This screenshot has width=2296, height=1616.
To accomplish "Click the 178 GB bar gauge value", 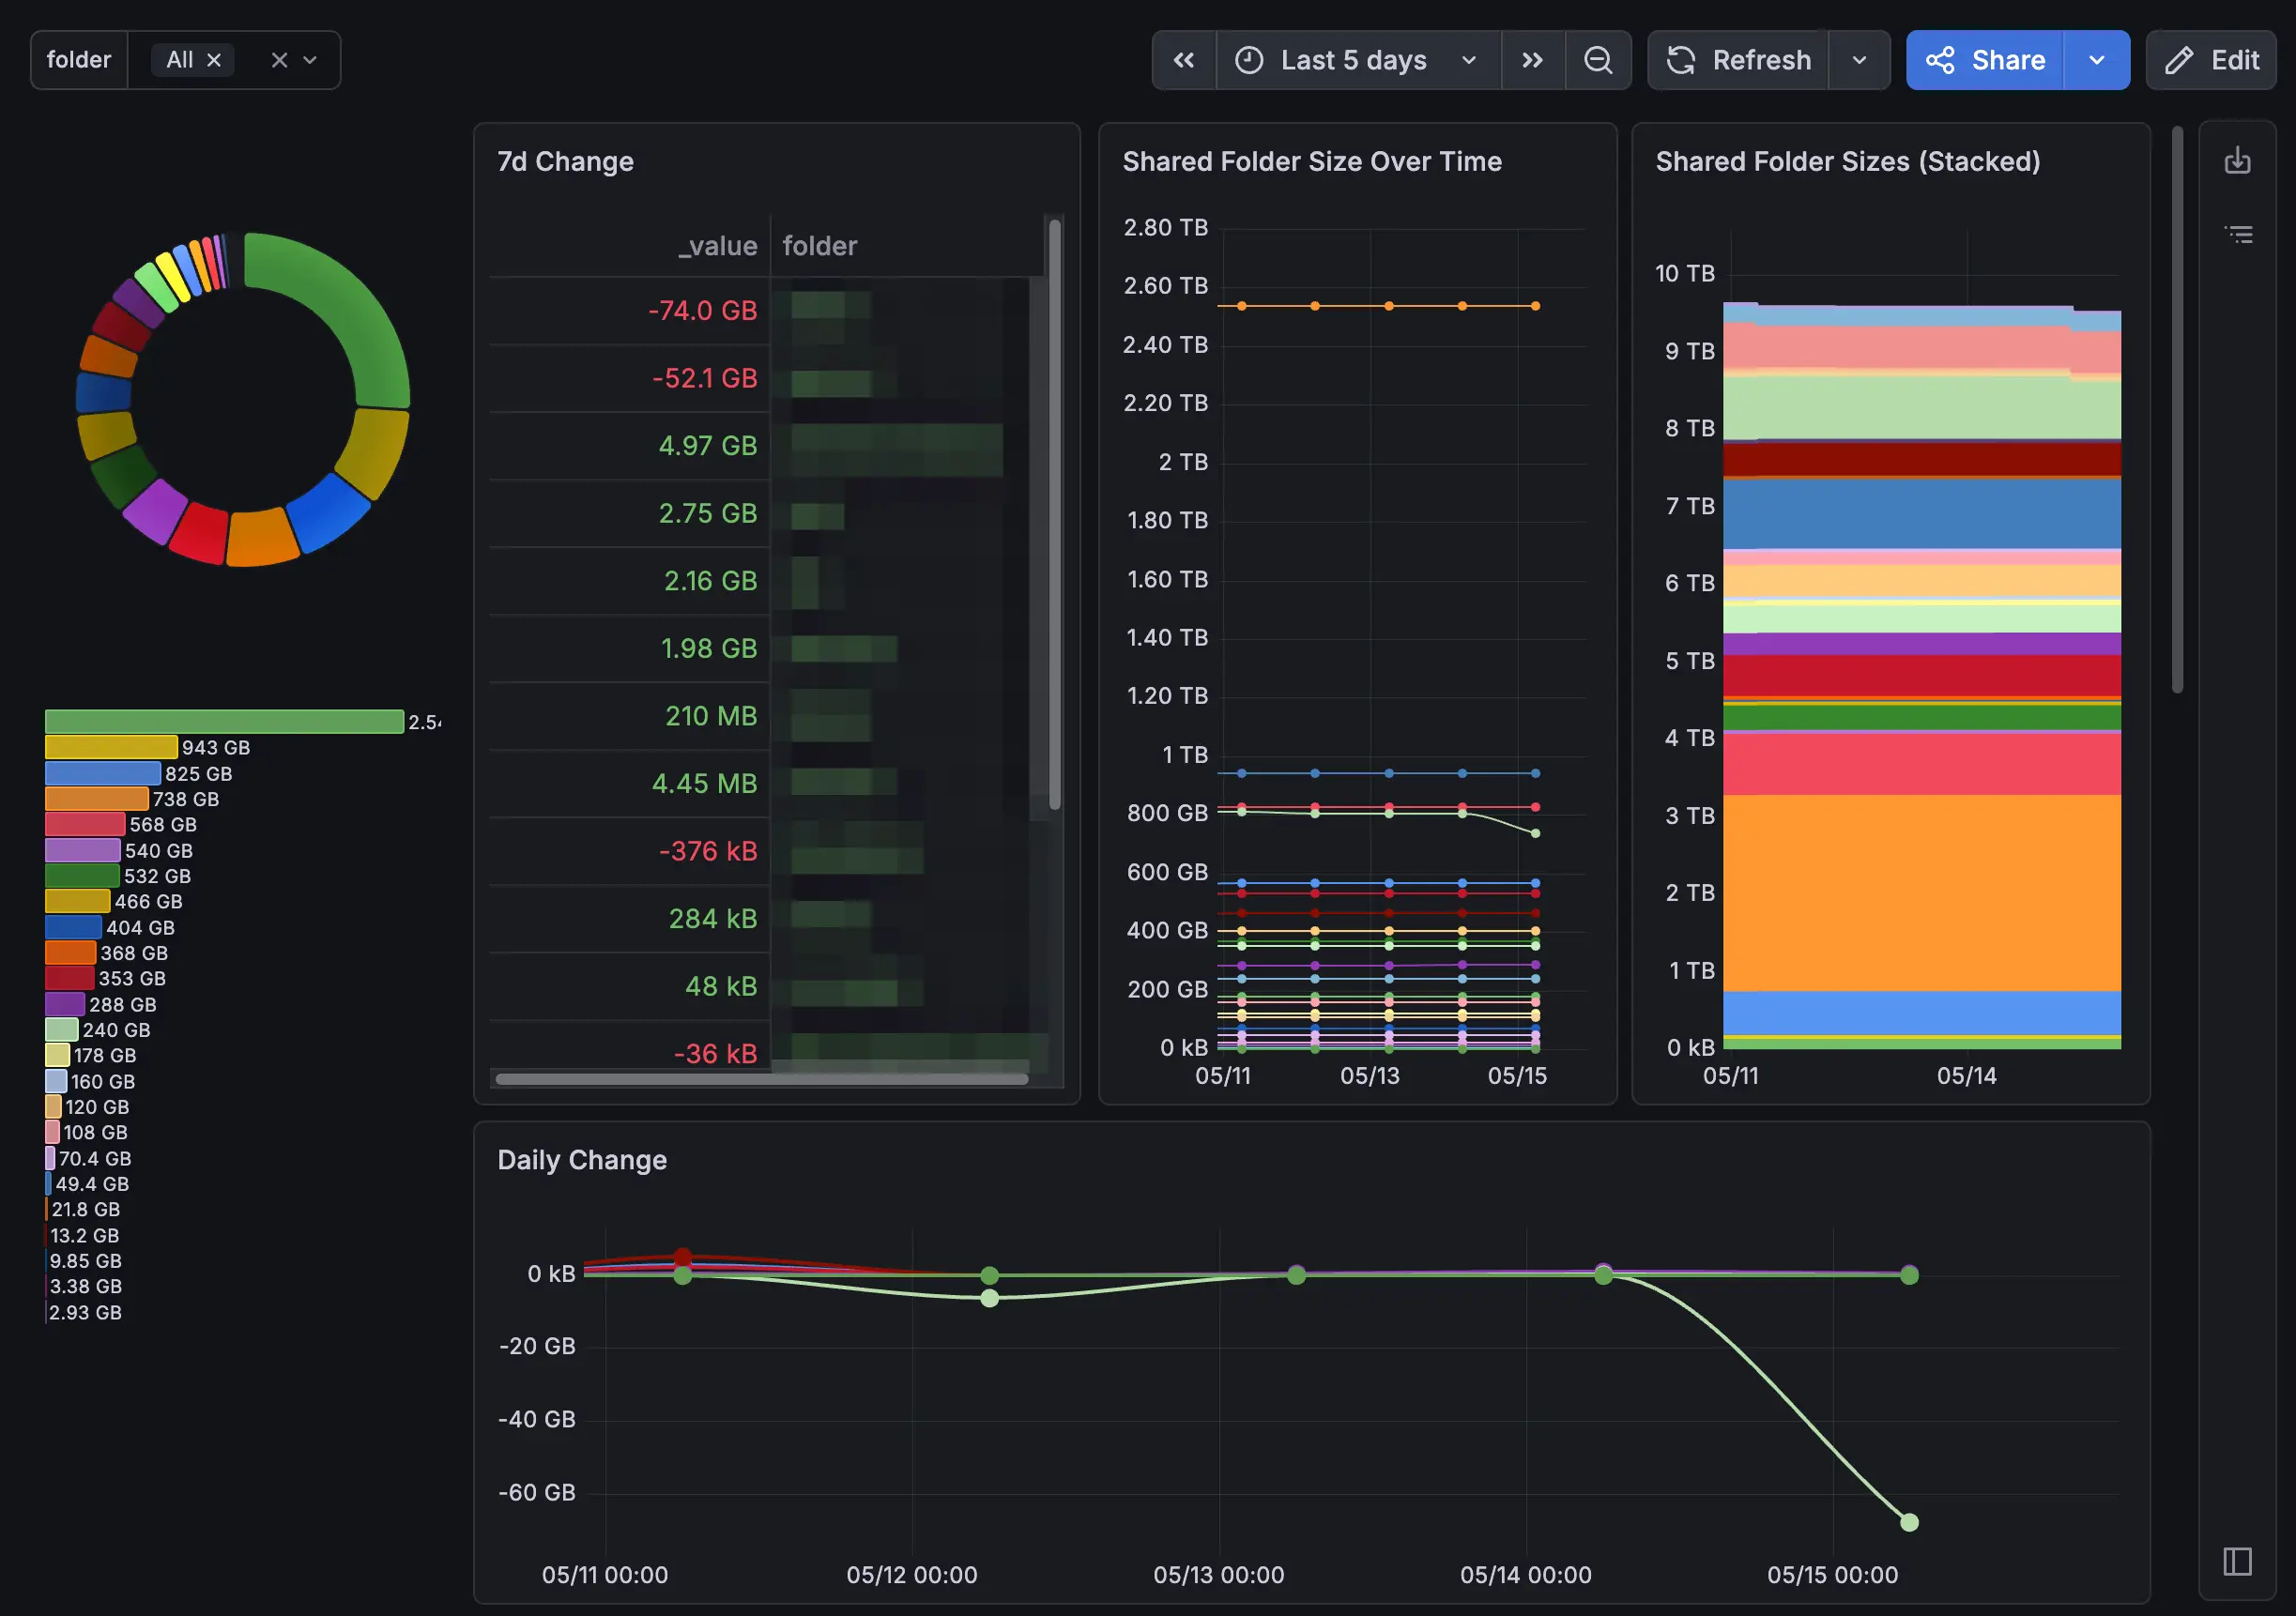I will (x=104, y=1055).
